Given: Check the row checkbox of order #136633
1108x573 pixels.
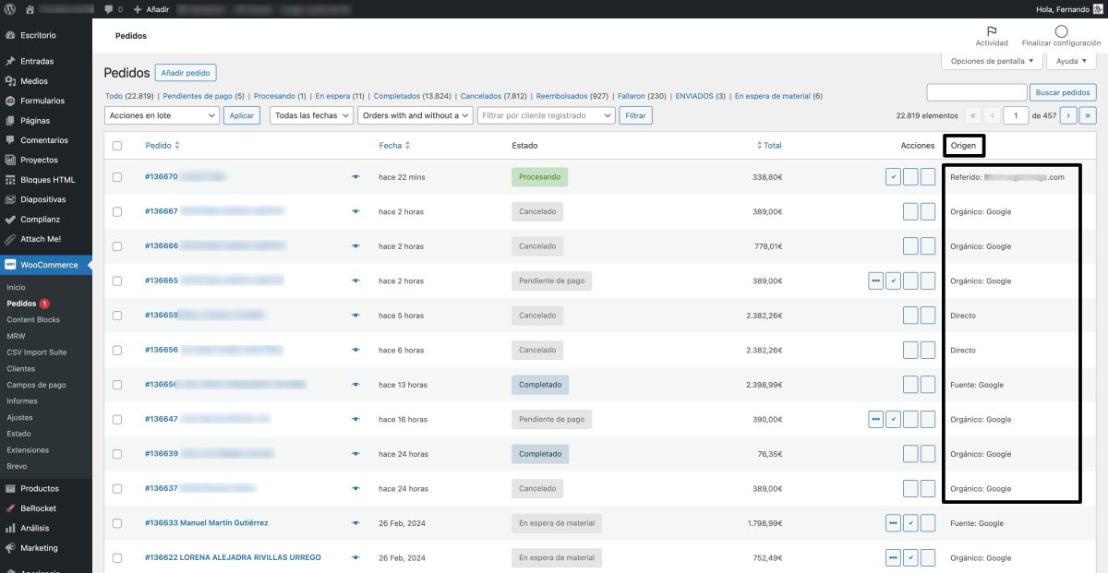Looking at the screenshot, I should click(x=117, y=523).
